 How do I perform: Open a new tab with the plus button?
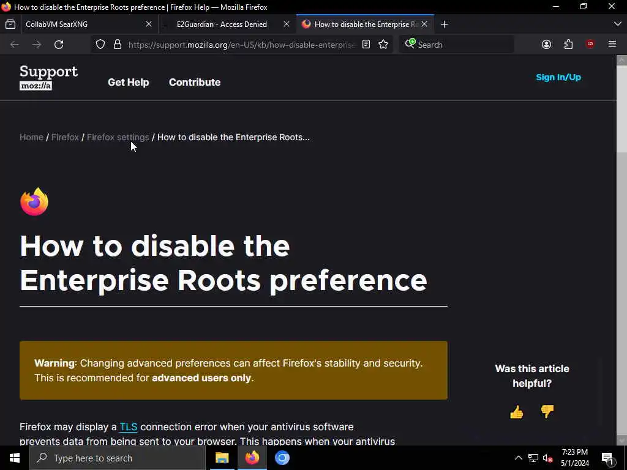[445, 24]
